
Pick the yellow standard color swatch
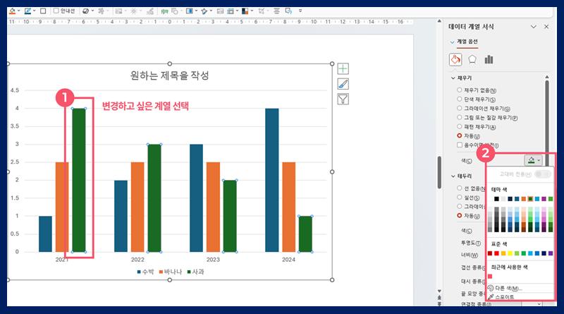(x=510, y=253)
